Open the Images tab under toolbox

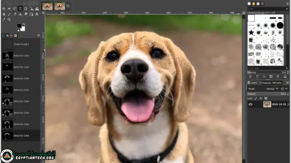click(x=15, y=35)
